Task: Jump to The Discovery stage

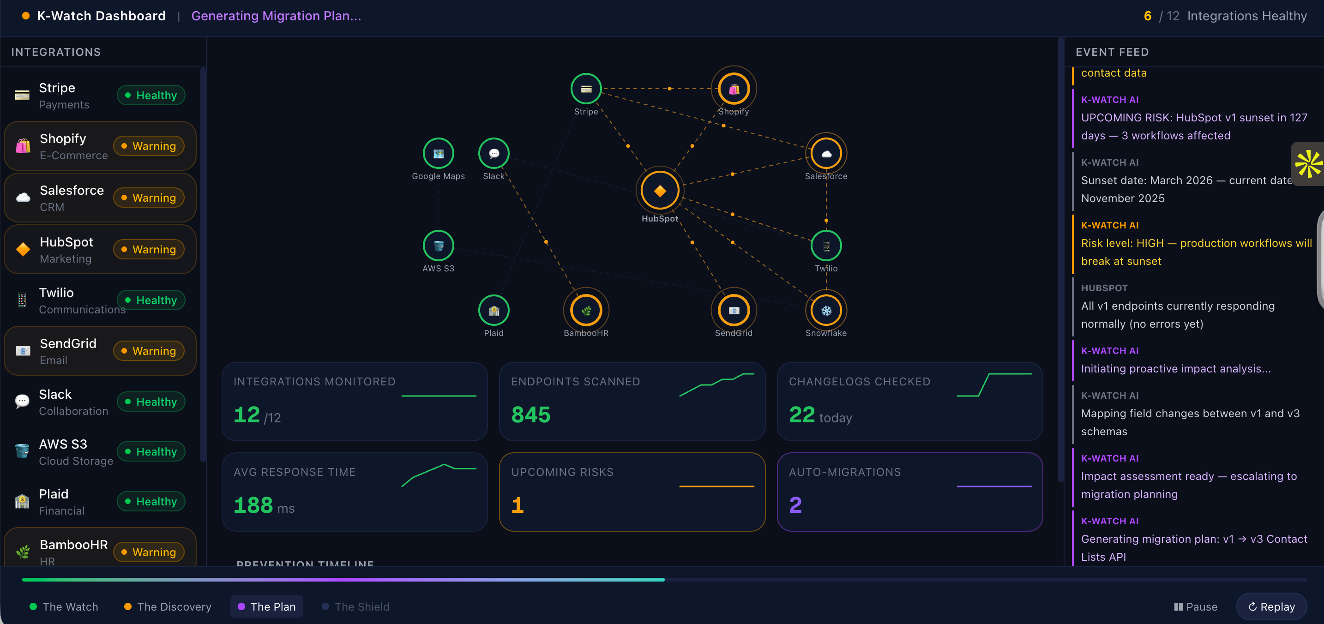Action: pos(168,606)
